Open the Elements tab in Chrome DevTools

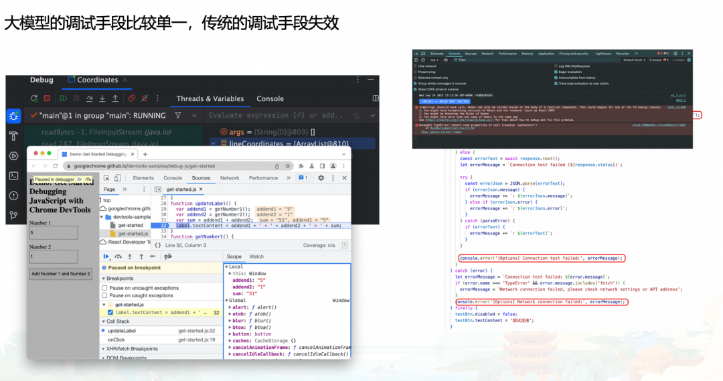click(x=143, y=178)
